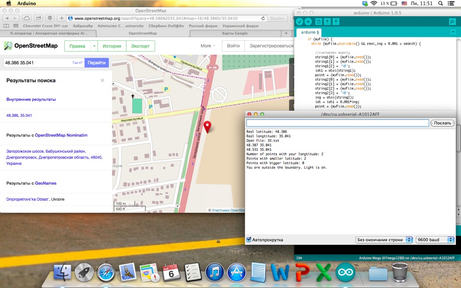
Task: Click Послать send button in serial monitor
Action: coord(442,123)
